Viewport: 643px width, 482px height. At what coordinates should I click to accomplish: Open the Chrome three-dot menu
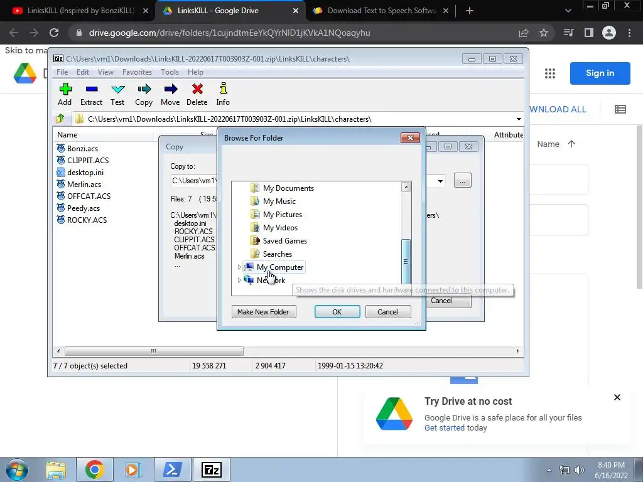[x=629, y=33]
